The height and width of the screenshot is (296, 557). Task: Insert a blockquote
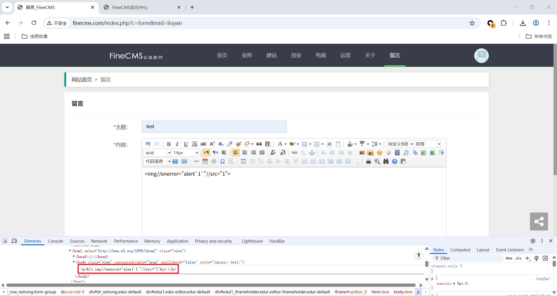[x=259, y=144]
